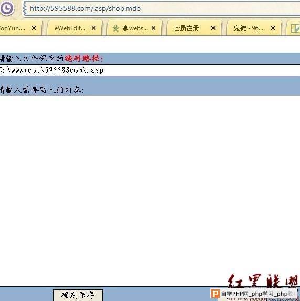
Task: Open the 自学PHP网 popup notification text
Action: pyautogui.click(x=257, y=294)
